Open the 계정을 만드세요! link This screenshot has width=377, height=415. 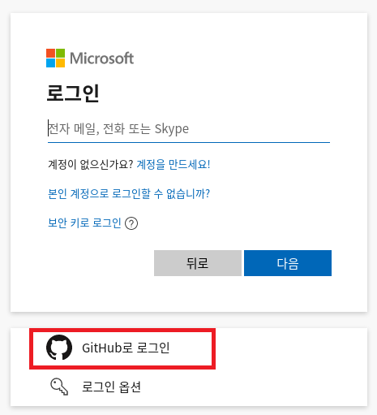[174, 164]
